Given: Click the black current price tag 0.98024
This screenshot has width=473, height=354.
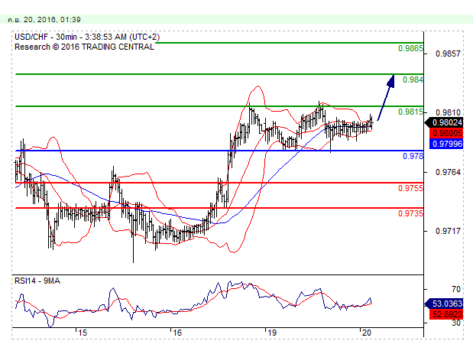Looking at the screenshot, I should (444, 122).
